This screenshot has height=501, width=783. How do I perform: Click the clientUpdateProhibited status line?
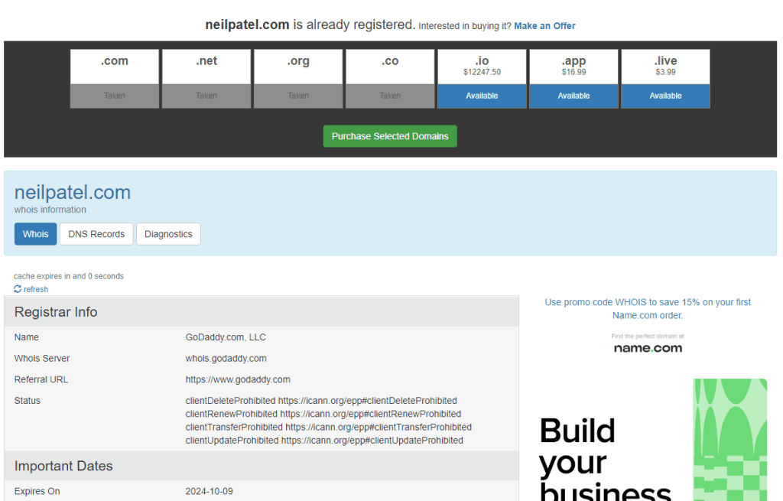[x=324, y=440]
